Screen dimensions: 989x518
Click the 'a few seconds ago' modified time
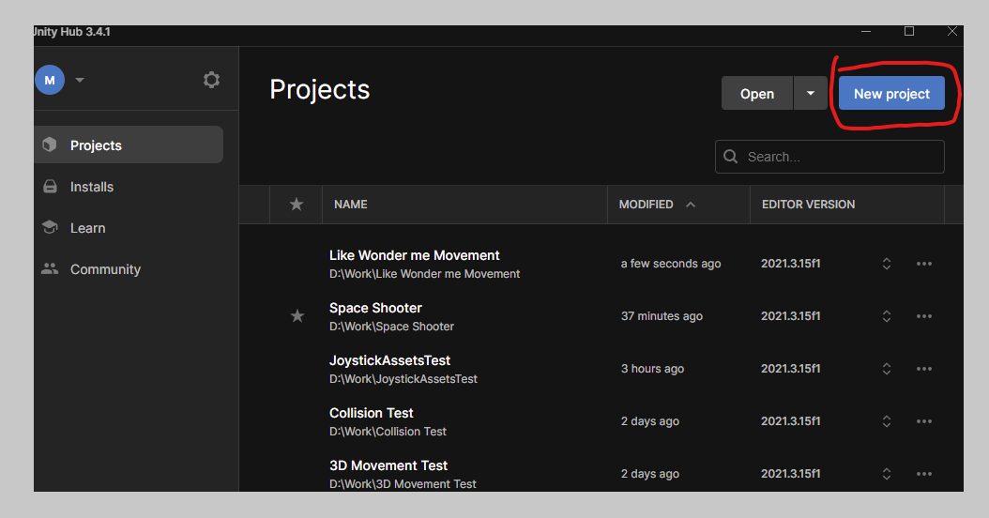671,264
